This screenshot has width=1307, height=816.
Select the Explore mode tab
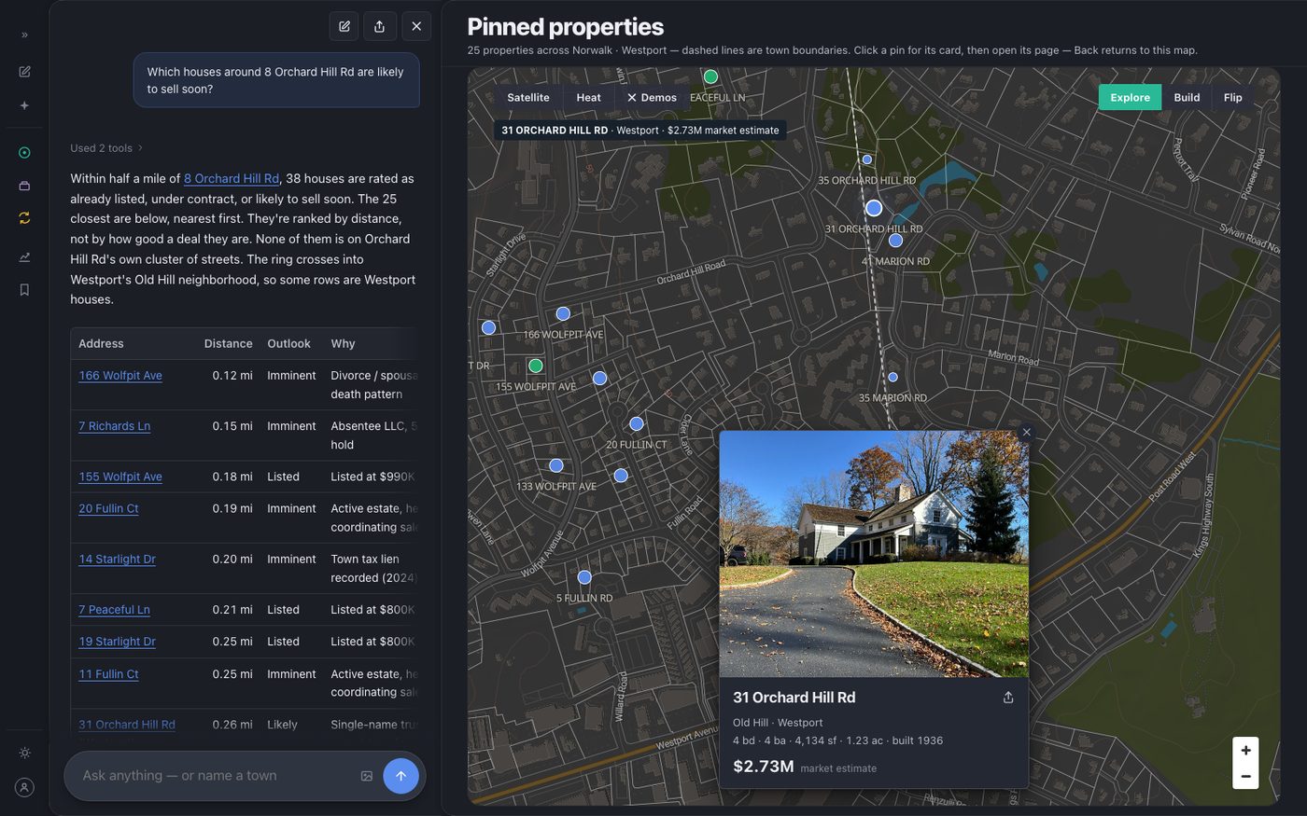point(1130,97)
